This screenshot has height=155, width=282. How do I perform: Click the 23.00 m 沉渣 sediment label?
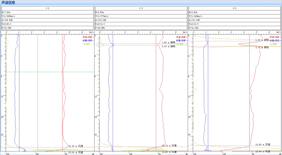(x=75, y=152)
